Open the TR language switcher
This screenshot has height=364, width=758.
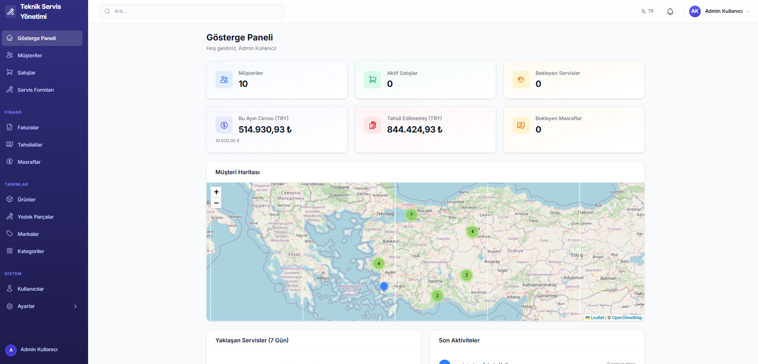point(647,11)
